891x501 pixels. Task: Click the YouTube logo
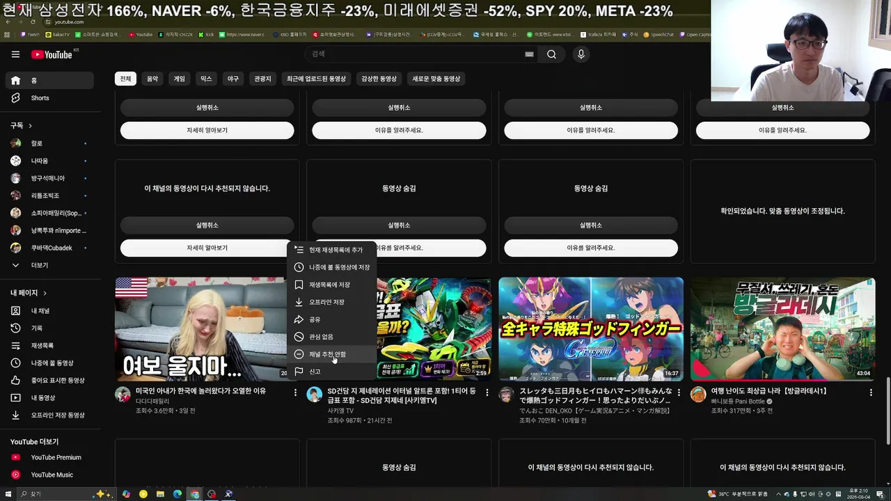[52, 54]
